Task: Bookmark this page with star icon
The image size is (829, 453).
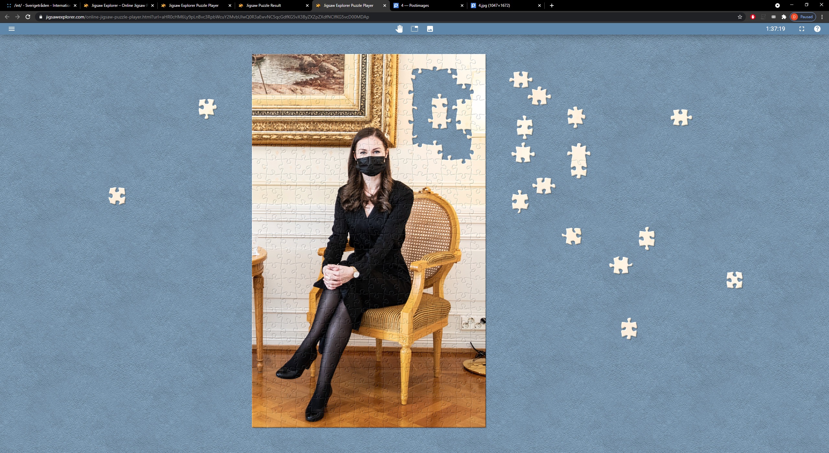Action: coord(740,17)
